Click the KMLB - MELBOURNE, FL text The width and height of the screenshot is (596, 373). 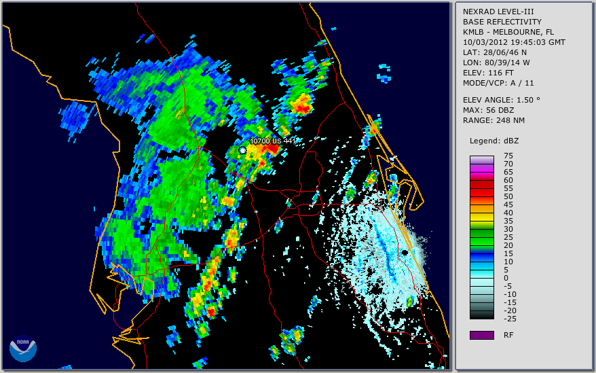(508, 33)
